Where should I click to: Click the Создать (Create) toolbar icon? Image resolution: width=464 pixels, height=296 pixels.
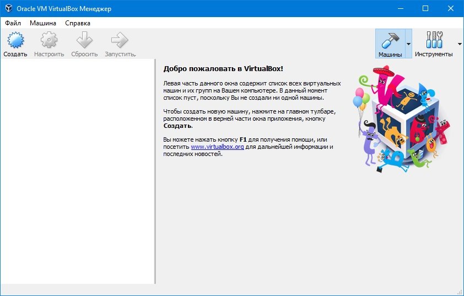(15, 40)
